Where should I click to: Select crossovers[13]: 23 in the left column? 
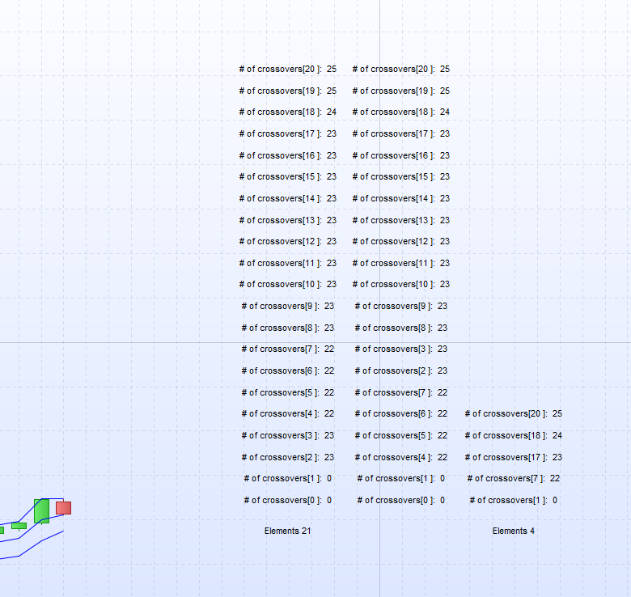coord(288,220)
